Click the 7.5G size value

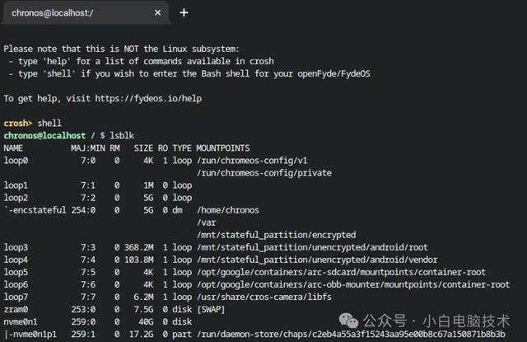(x=143, y=309)
